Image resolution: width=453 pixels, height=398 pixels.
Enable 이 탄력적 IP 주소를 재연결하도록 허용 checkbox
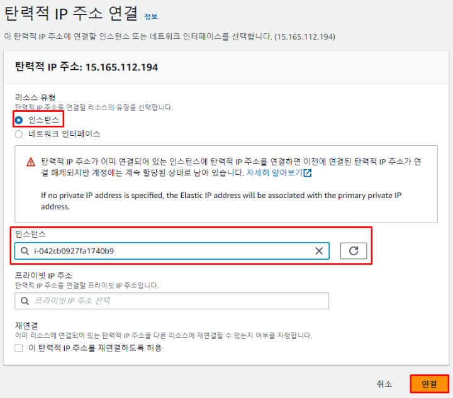coord(19,348)
